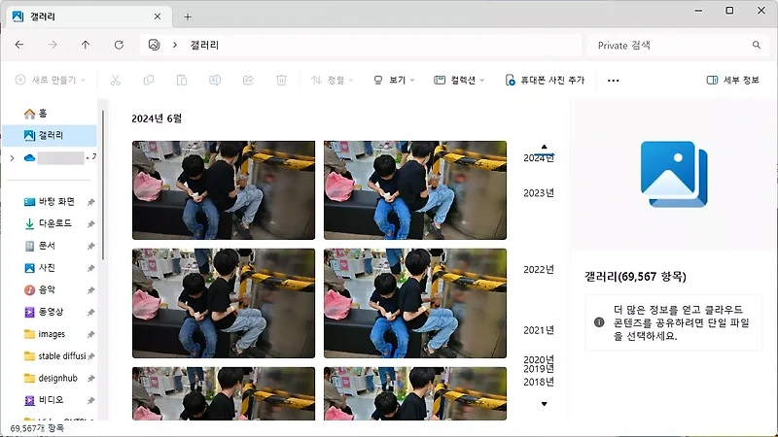
Task: Open 음악 folder in sidebar
Action: click(40, 289)
